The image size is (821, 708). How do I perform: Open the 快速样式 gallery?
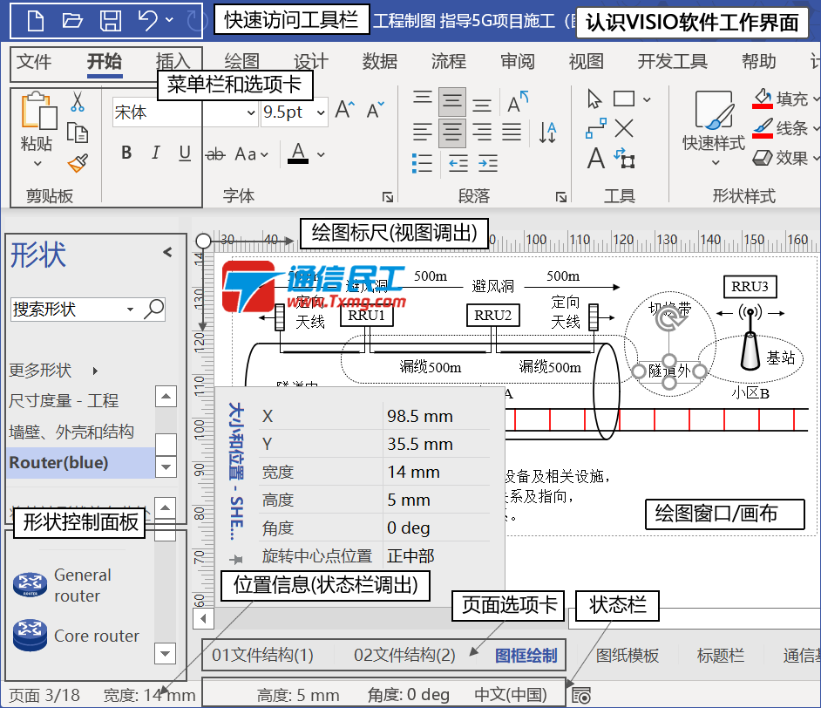coord(714,128)
